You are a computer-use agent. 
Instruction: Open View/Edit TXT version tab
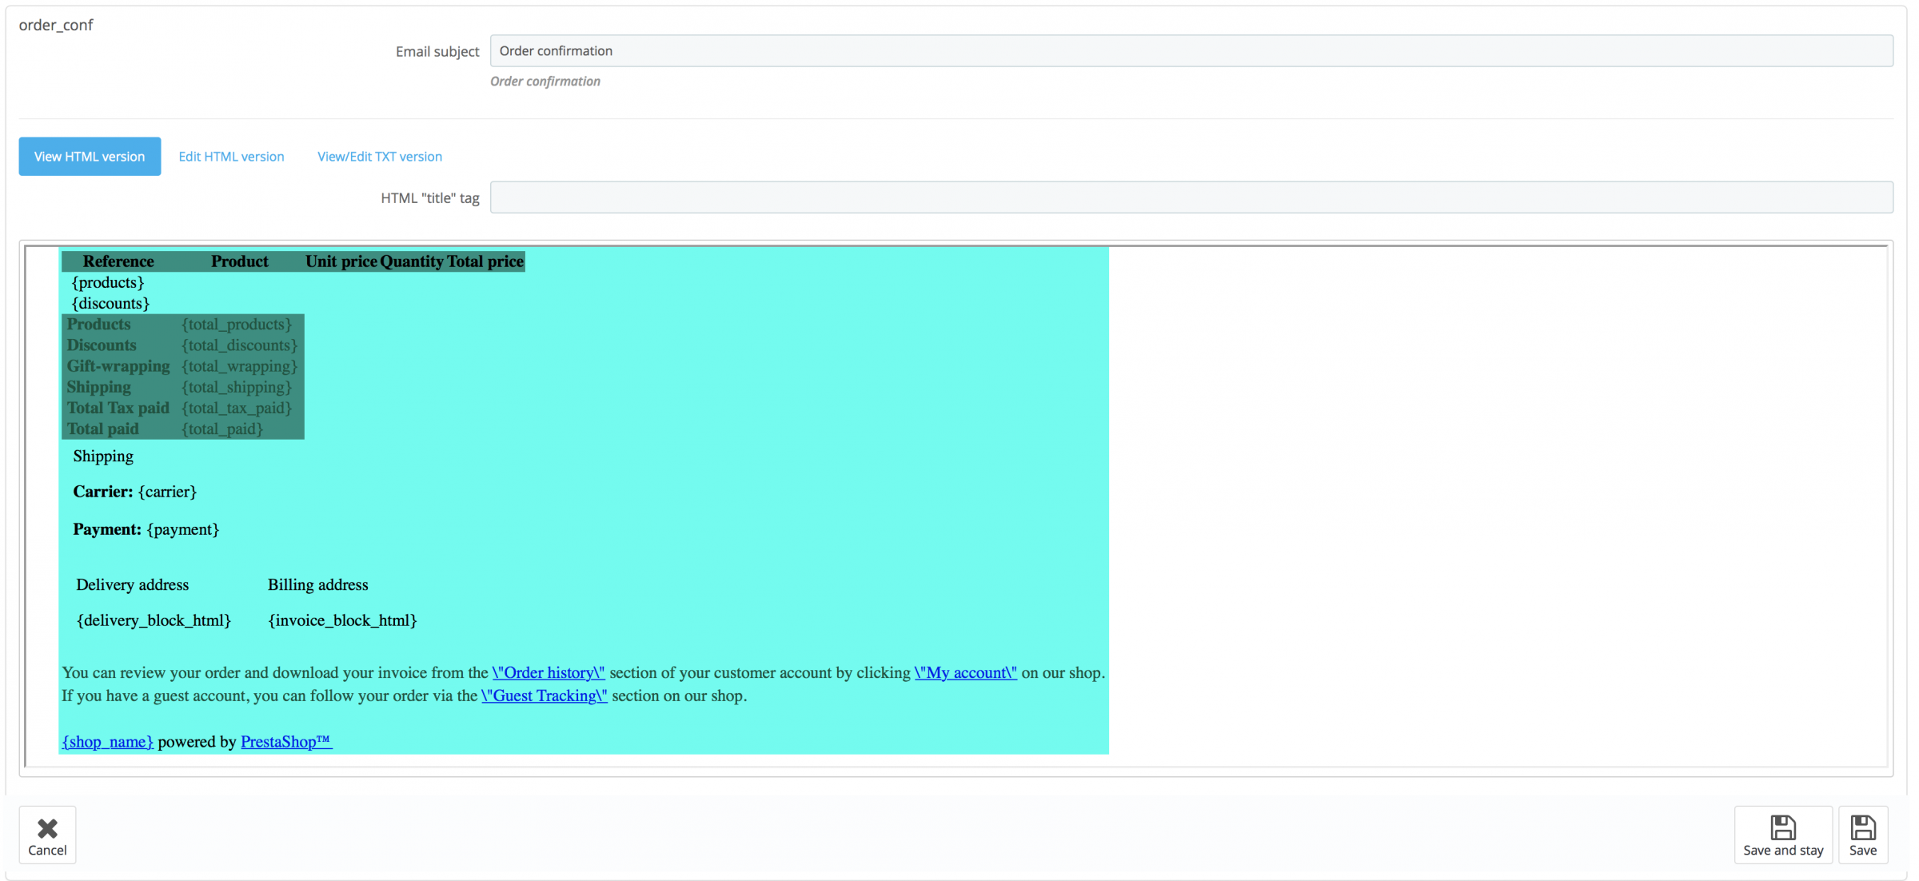[x=379, y=157]
